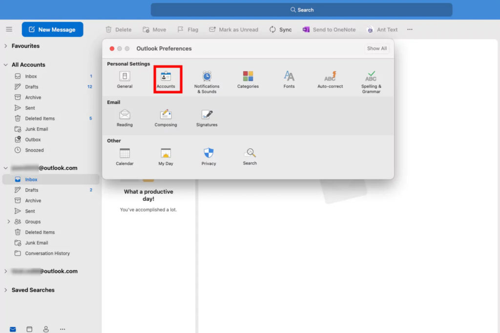Open more views ellipsis in the bottom bar
500x333 pixels.
[x=62, y=329]
